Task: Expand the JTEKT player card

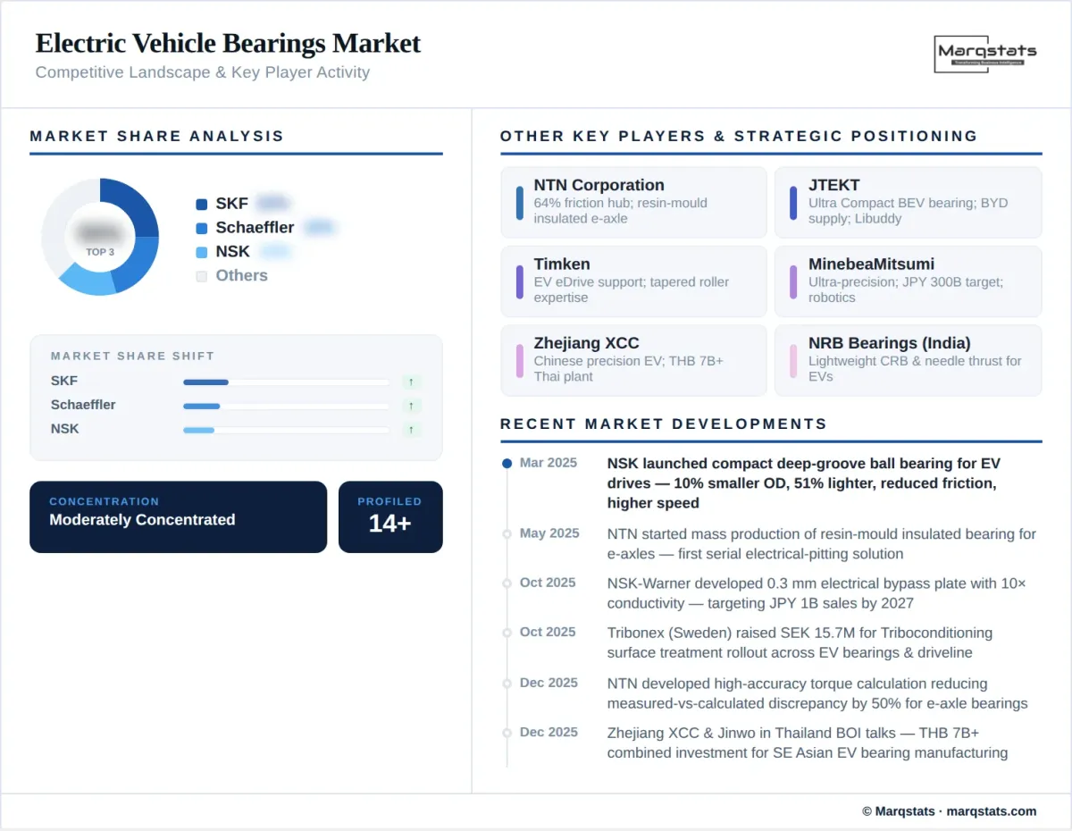Action: pos(908,202)
